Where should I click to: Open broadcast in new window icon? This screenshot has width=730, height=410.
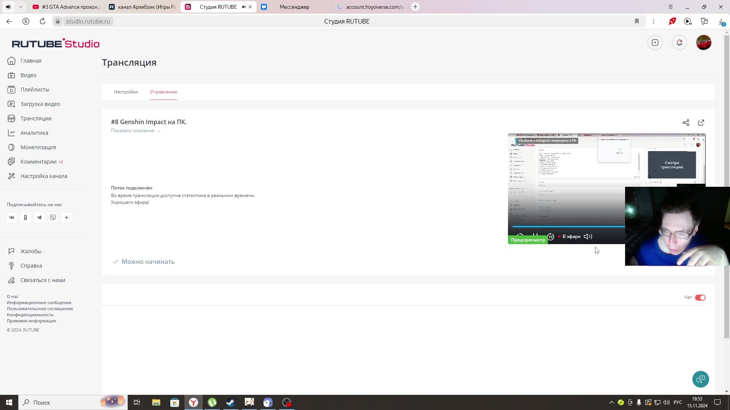tap(701, 123)
